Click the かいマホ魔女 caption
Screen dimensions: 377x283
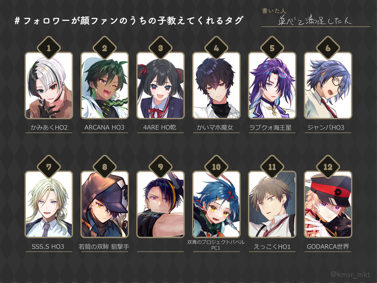coord(215,127)
